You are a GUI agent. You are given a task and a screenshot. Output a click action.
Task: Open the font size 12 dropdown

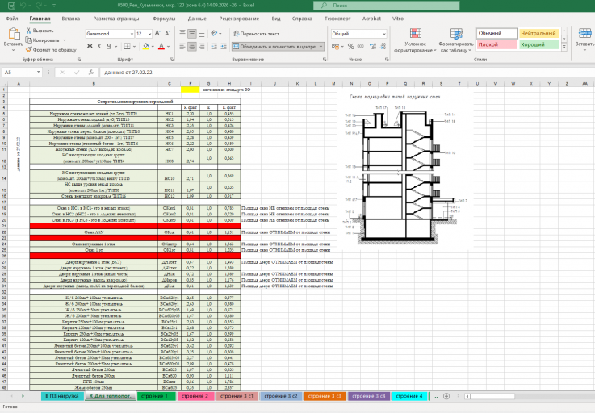coord(150,34)
